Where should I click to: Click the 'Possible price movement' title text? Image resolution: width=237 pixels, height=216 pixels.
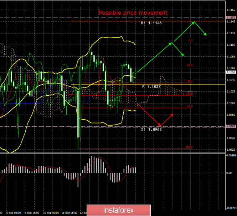(x=133, y=13)
